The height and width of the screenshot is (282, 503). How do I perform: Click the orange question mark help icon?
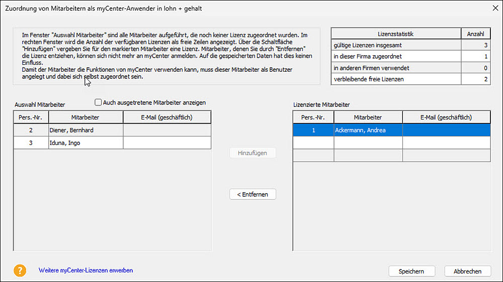pos(19,270)
